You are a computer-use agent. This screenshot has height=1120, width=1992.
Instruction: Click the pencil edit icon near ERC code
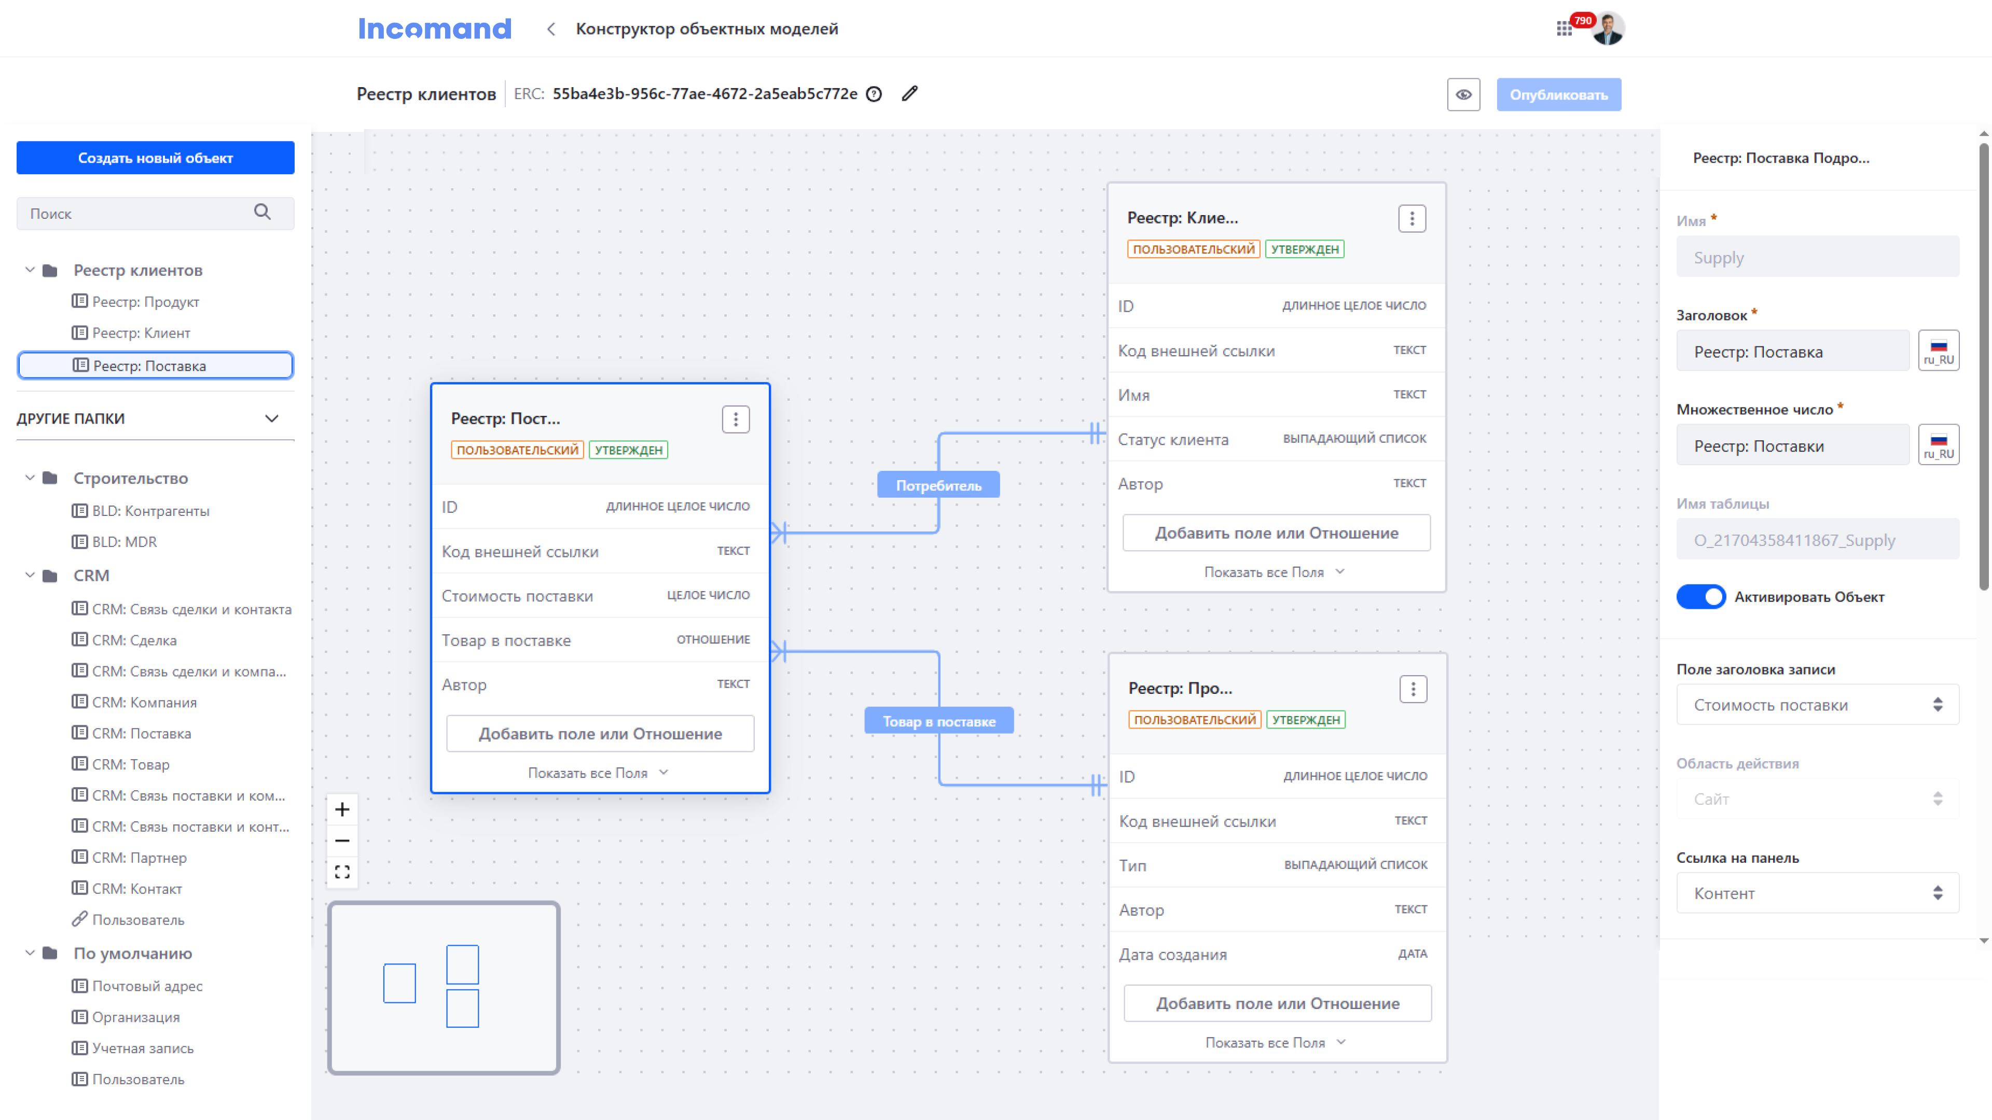pos(909,93)
